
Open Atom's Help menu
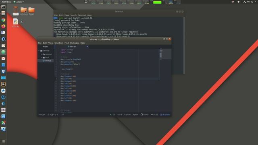click(x=83, y=43)
